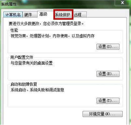Image resolution: width=131 pixels, height=125 pixels.
Task: Open the 硬件 tab
Action: 30,15
